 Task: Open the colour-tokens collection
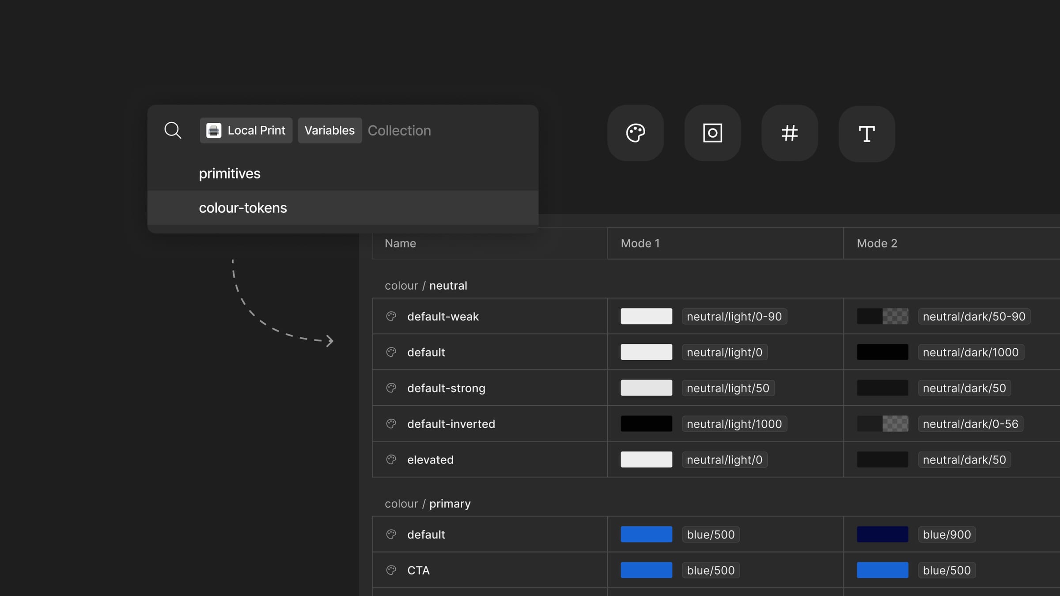pyautogui.click(x=243, y=207)
